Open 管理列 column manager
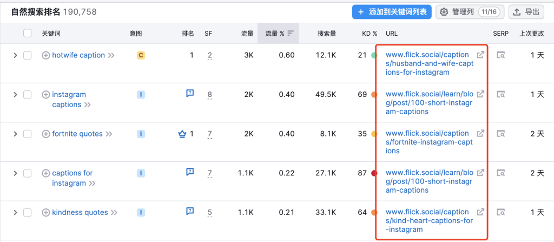The height and width of the screenshot is (242, 554). coord(469,12)
